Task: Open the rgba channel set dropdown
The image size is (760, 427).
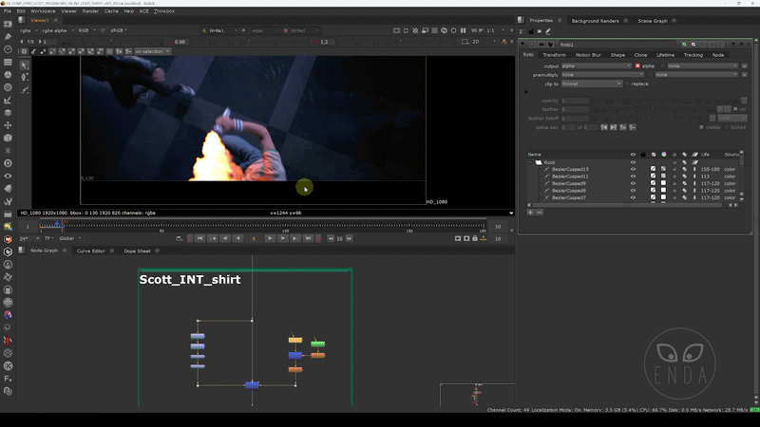Action: tap(28, 30)
